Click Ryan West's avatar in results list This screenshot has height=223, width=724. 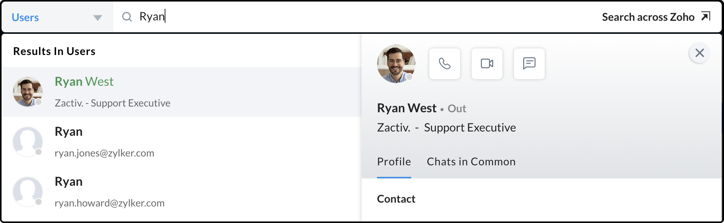[28, 92]
